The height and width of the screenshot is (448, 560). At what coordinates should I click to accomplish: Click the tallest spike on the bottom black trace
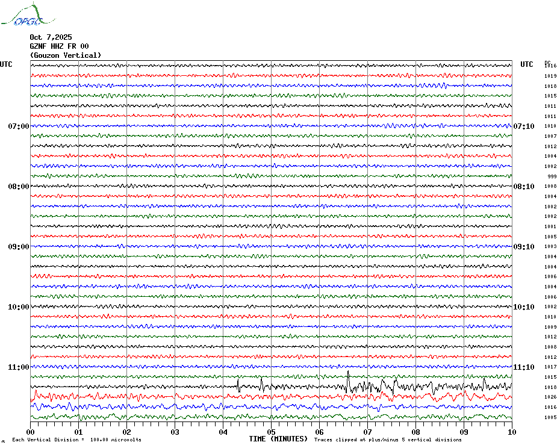pyautogui.click(x=348, y=375)
